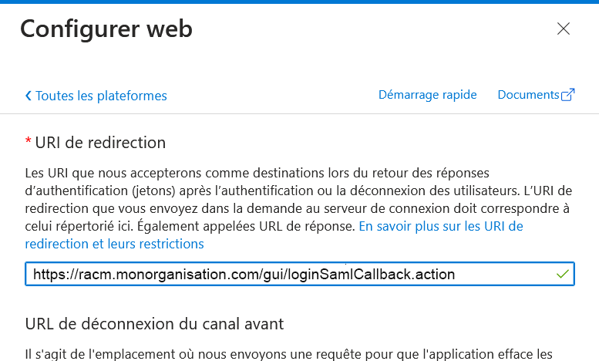Image resolution: width=599 pixels, height=361 pixels.
Task: Click the blue portal header bar
Action: point(299,2)
